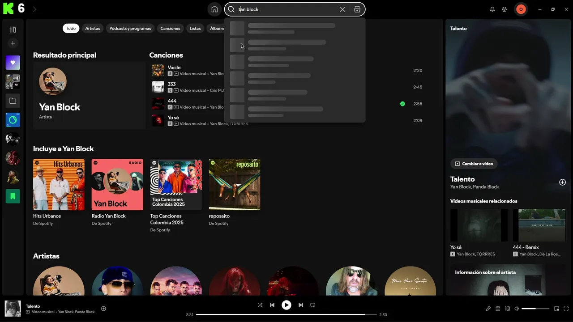Clear the search field text
Image resolution: width=573 pixels, height=322 pixels.
coord(342,9)
